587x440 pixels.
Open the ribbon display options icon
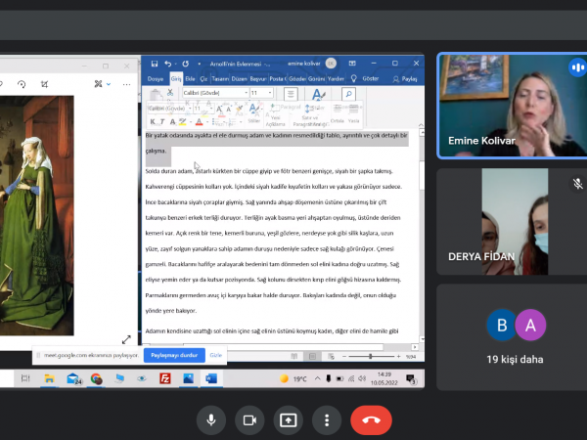point(352,64)
